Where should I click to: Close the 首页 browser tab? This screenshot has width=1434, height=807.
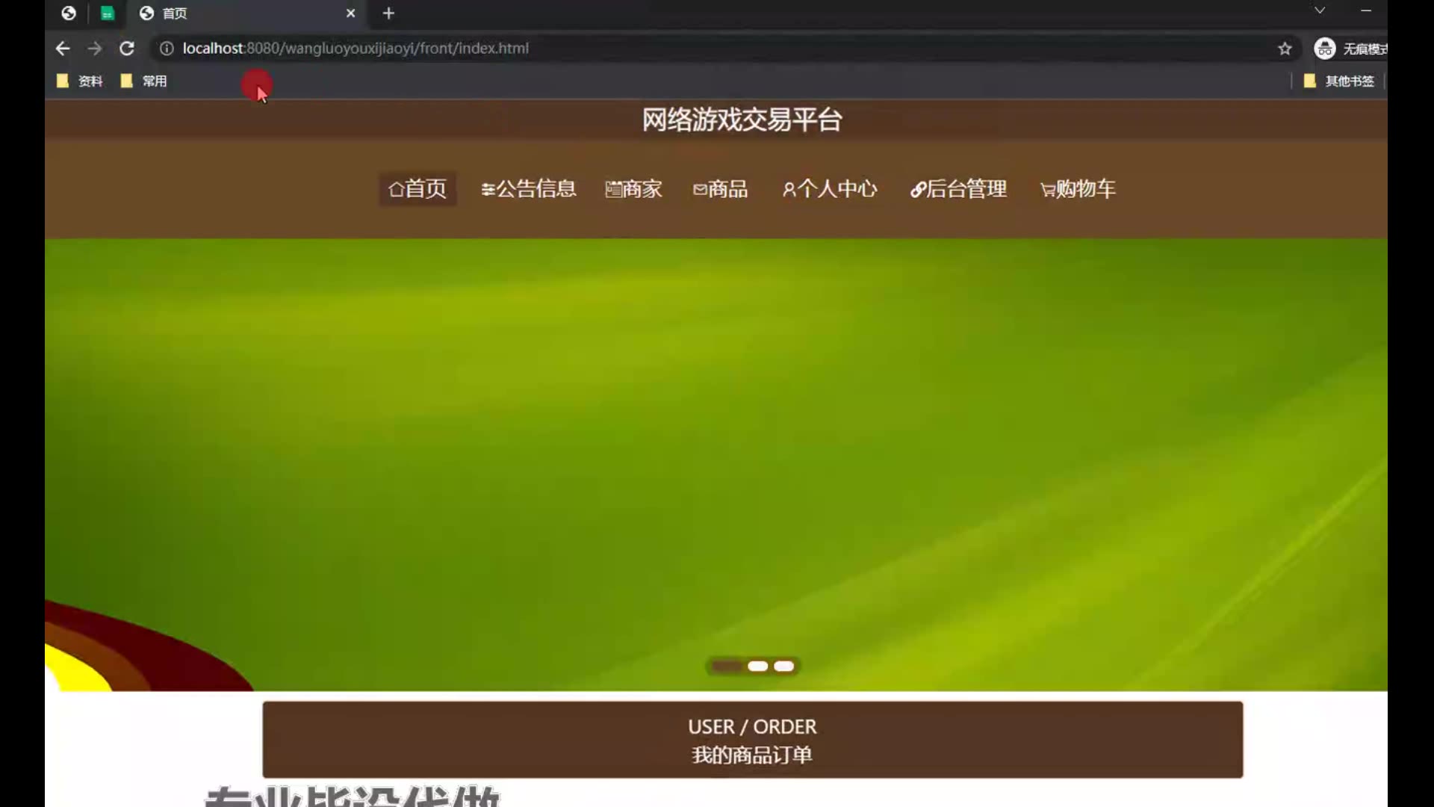click(x=350, y=13)
